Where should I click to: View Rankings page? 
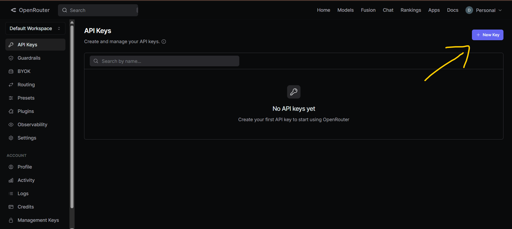click(411, 10)
